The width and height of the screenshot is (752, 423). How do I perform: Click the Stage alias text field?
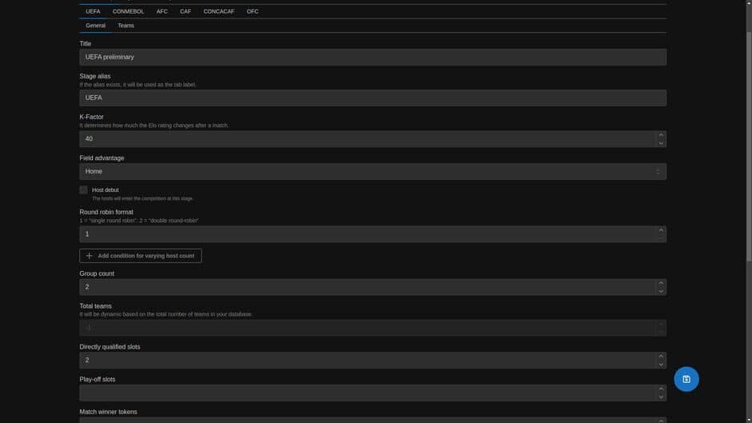click(373, 98)
